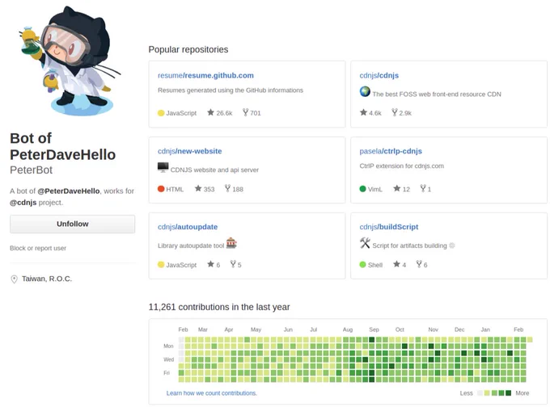This screenshot has height=407, width=550.
Task: Click the fork icon showing 2.9k
Action: pyautogui.click(x=395, y=112)
